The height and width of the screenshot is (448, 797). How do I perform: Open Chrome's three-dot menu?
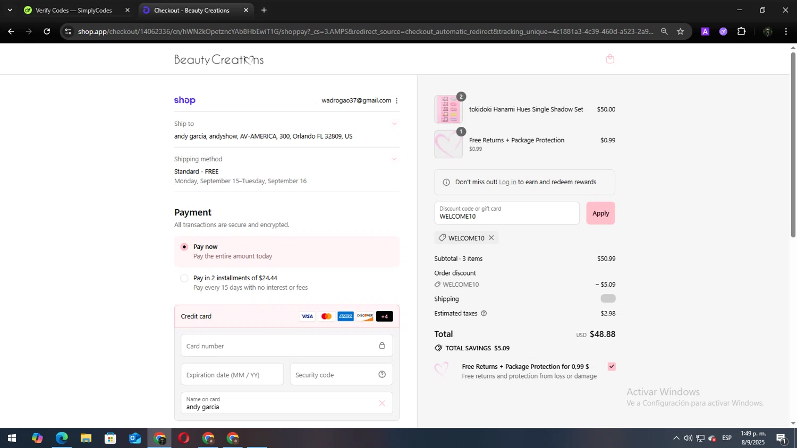tap(786, 31)
